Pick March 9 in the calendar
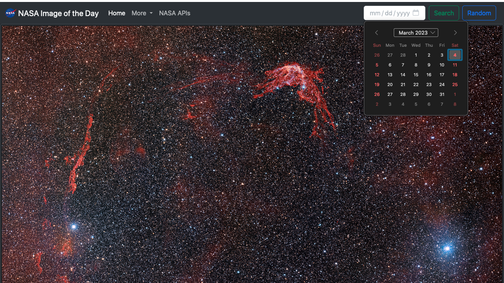This screenshot has height=283, width=504. (429, 65)
